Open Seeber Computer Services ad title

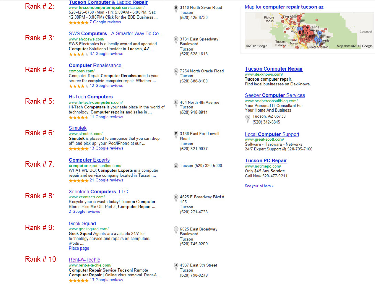coord(275,95)
